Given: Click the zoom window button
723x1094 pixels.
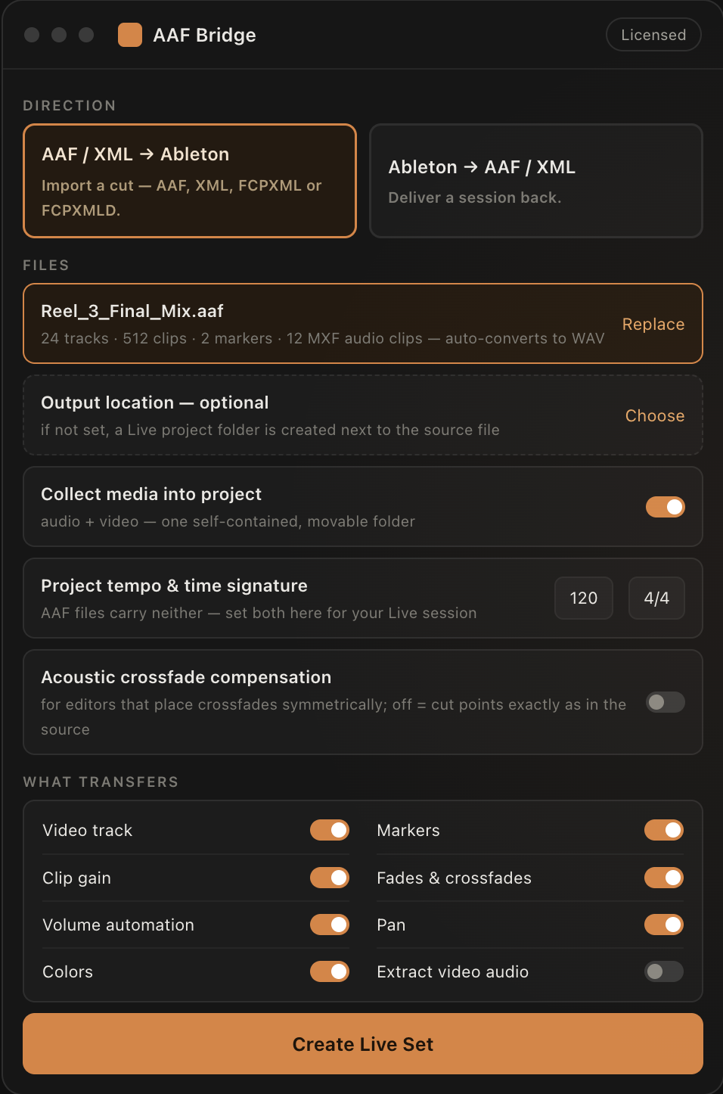Looking at the screenshot, I should 86,35.
